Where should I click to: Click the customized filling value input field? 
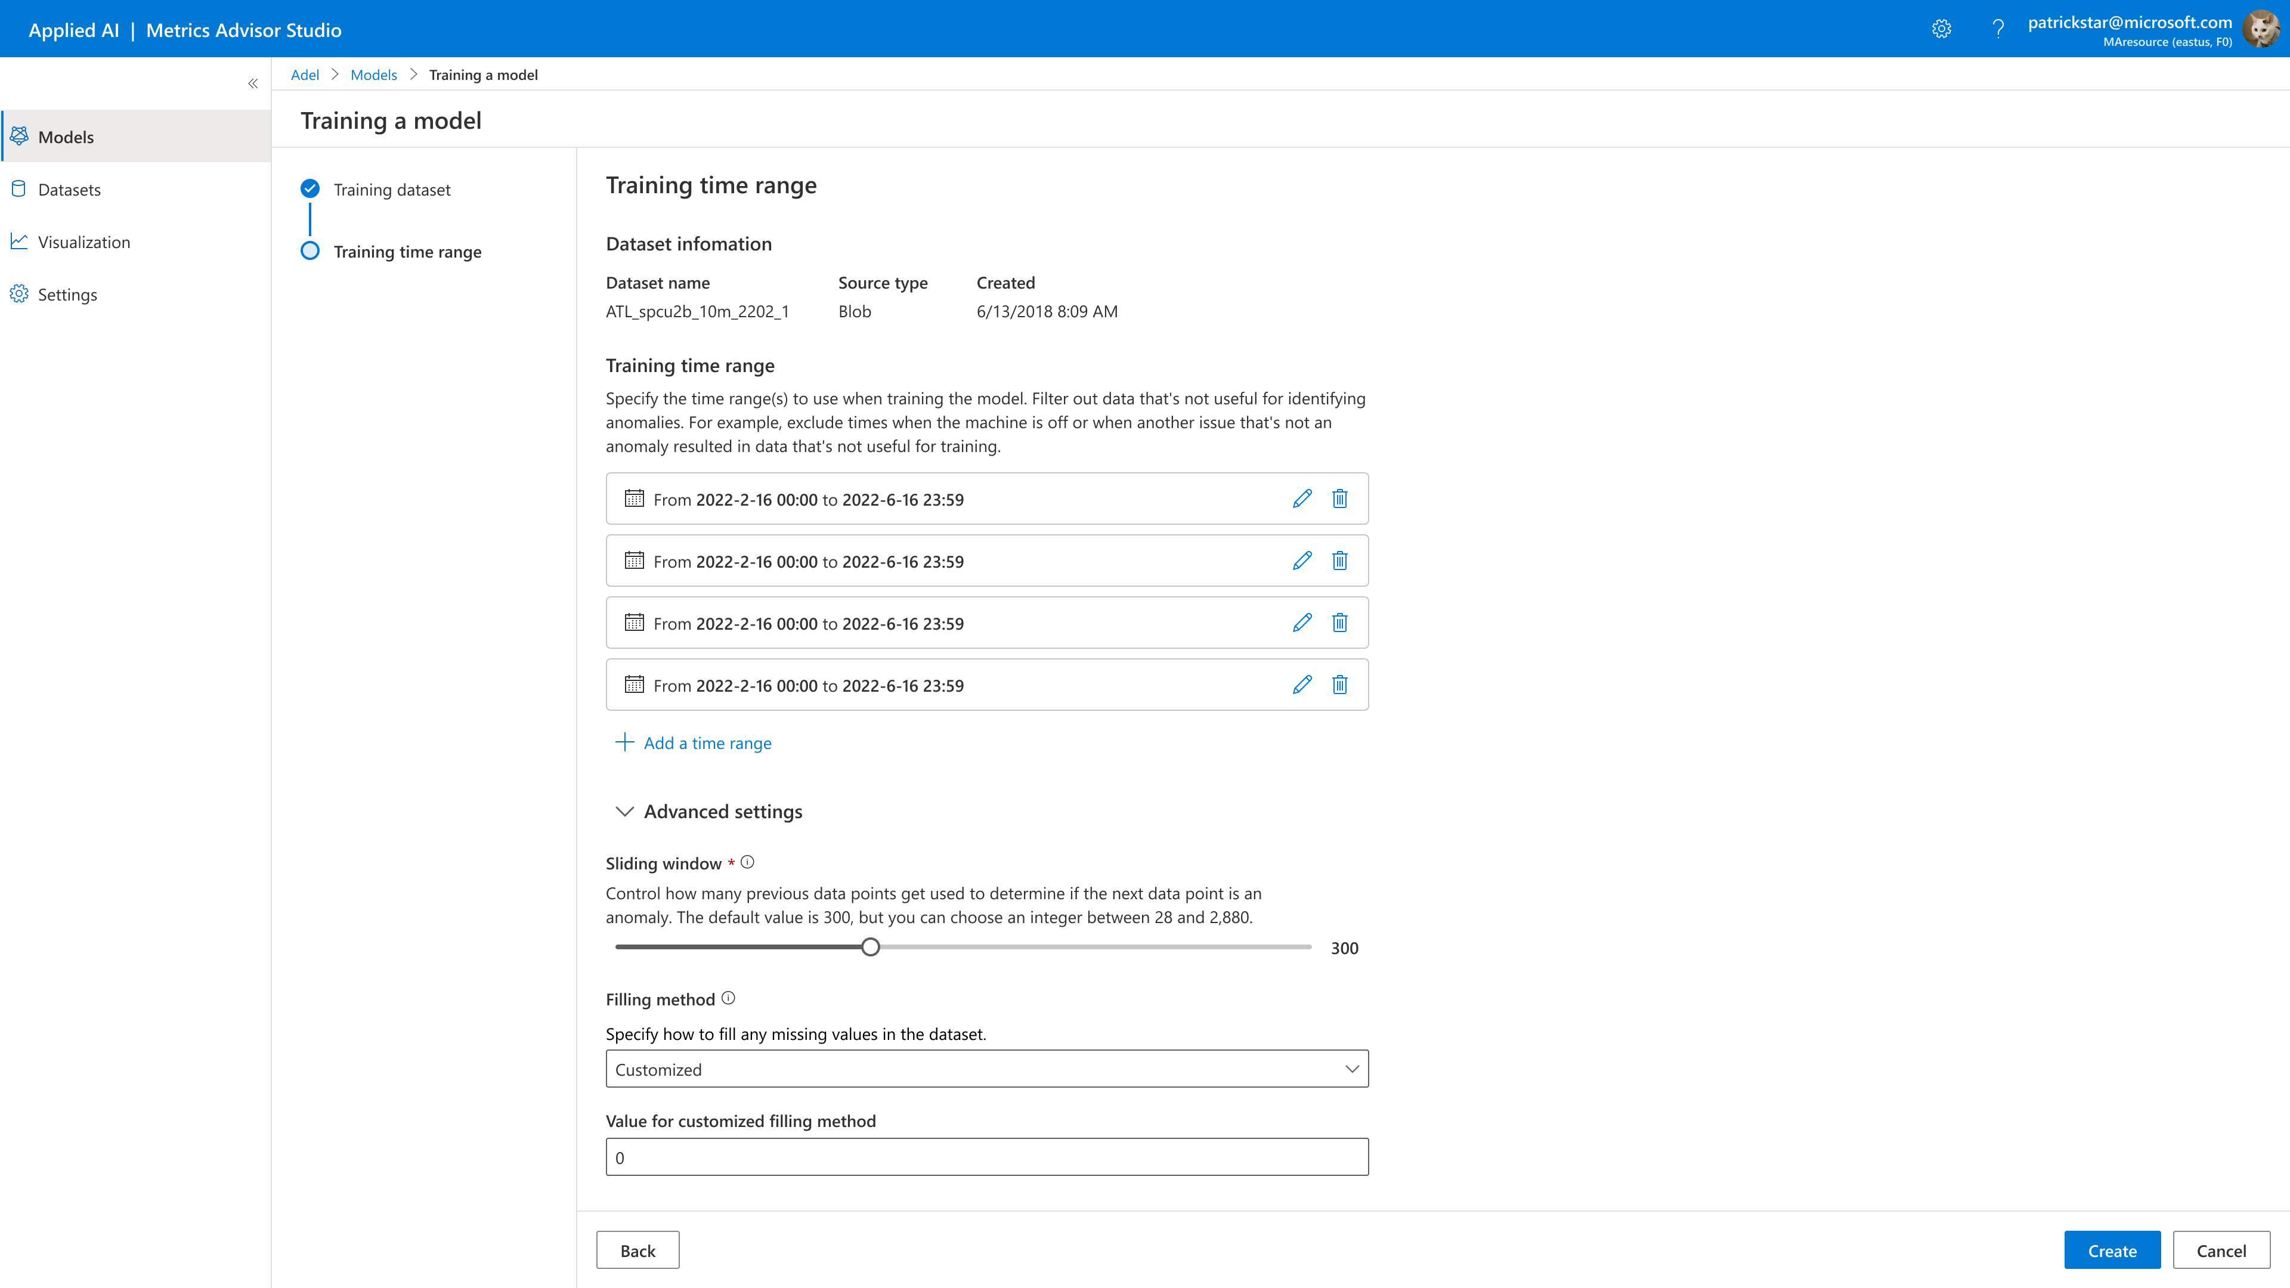click(987, 1157)
